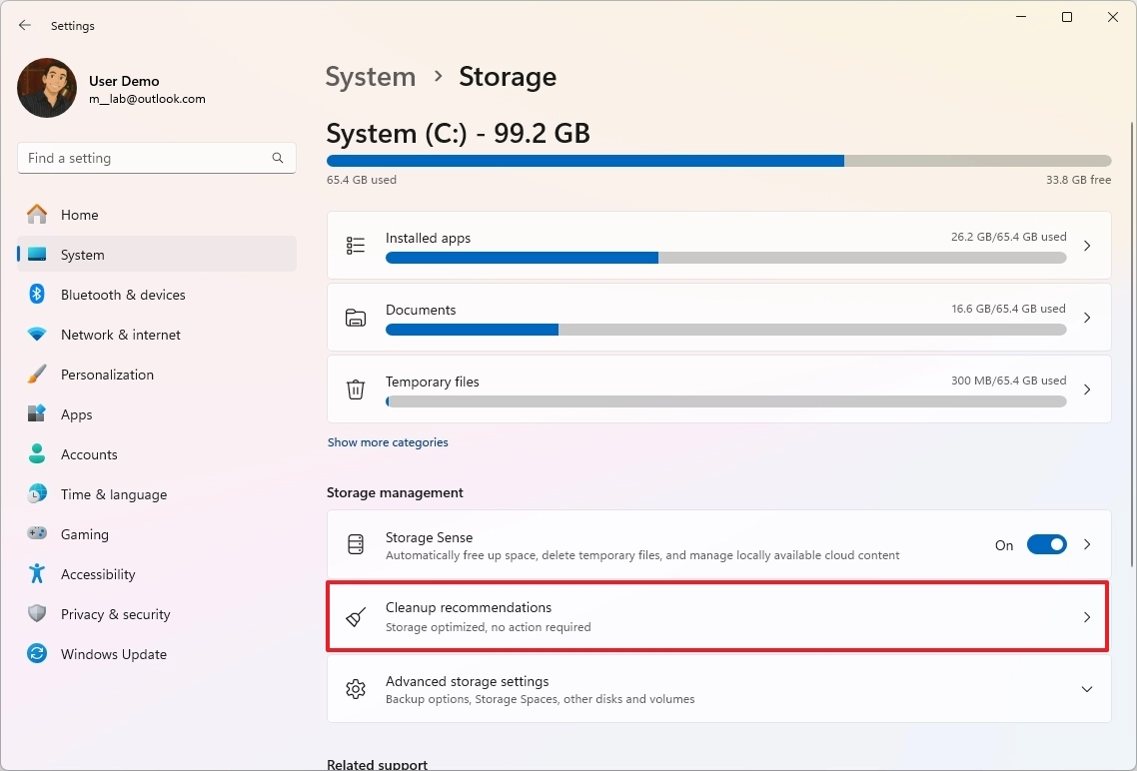Image resolution: width=1137 pixels, height=771 pixels.
Task: Click Advanced storage settings gear icon
Action: (356, 688)
